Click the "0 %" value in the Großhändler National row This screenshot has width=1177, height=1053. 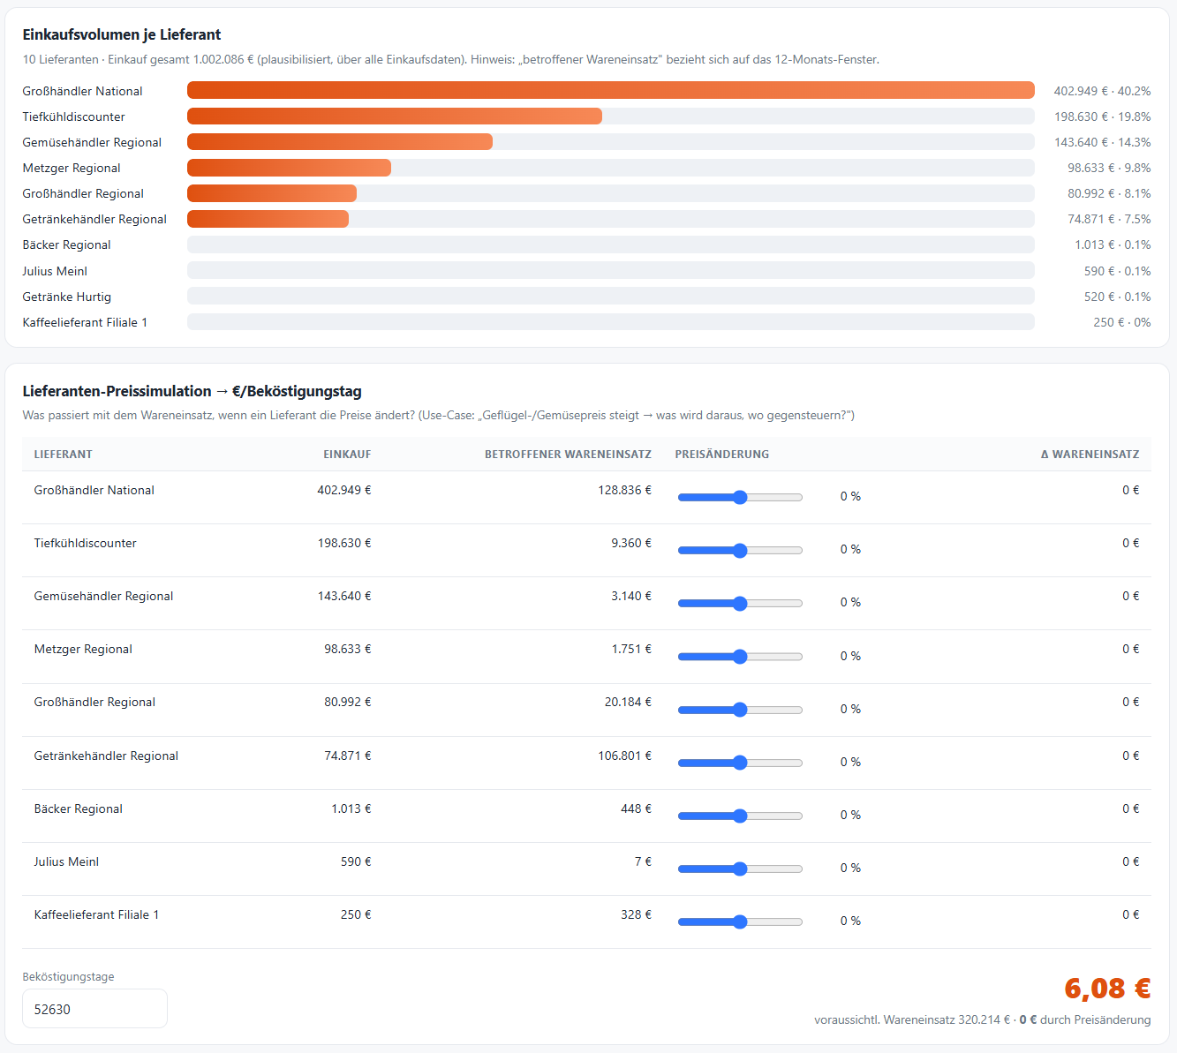[850, 496]
